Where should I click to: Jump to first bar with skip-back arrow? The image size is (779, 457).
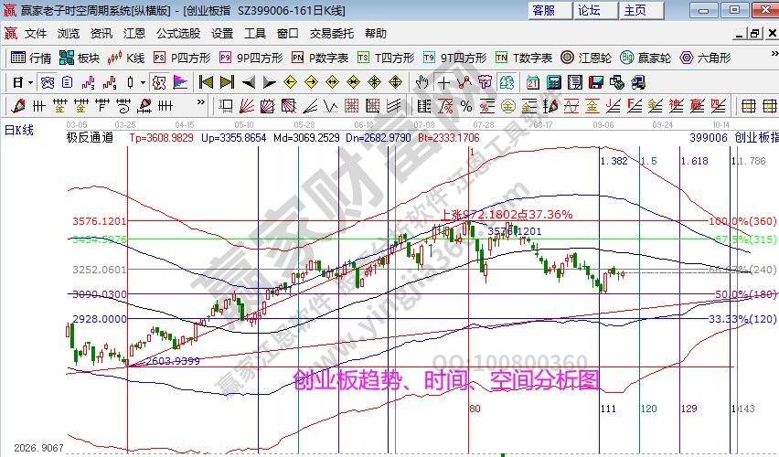click(x=204, y=81)
